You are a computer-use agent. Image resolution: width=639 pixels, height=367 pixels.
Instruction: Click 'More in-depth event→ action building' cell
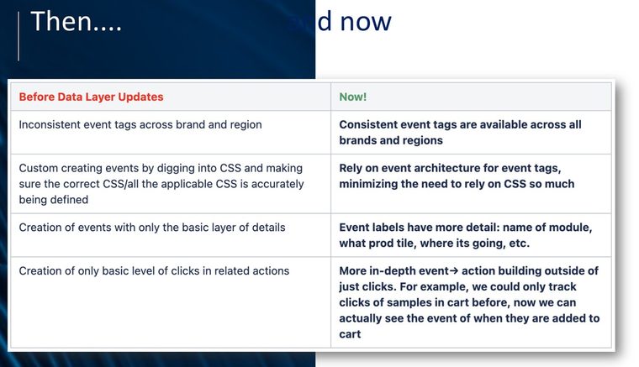point(469,302)
